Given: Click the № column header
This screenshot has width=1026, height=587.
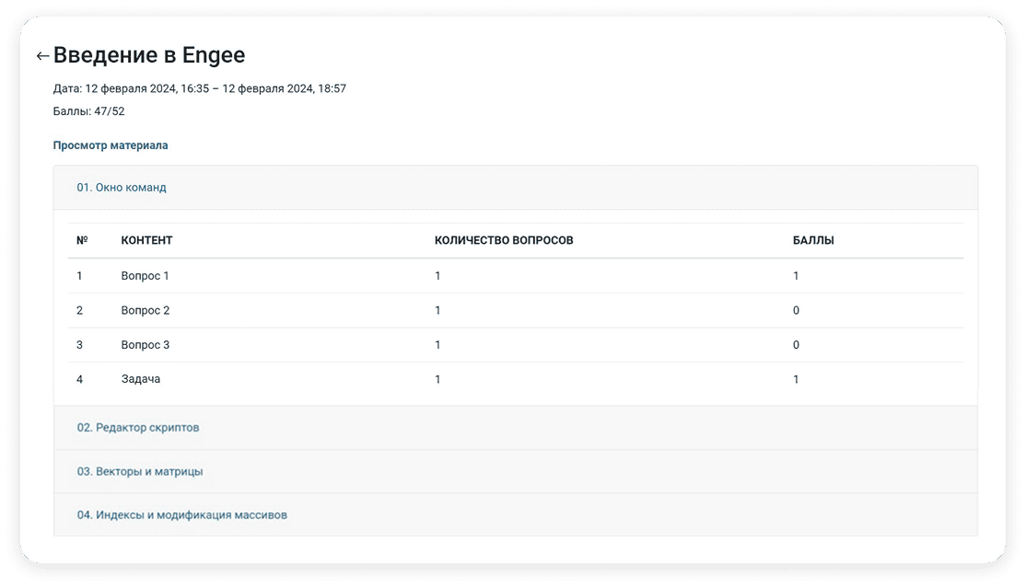Looking at the screenshot, I should (x=82, y=240).
